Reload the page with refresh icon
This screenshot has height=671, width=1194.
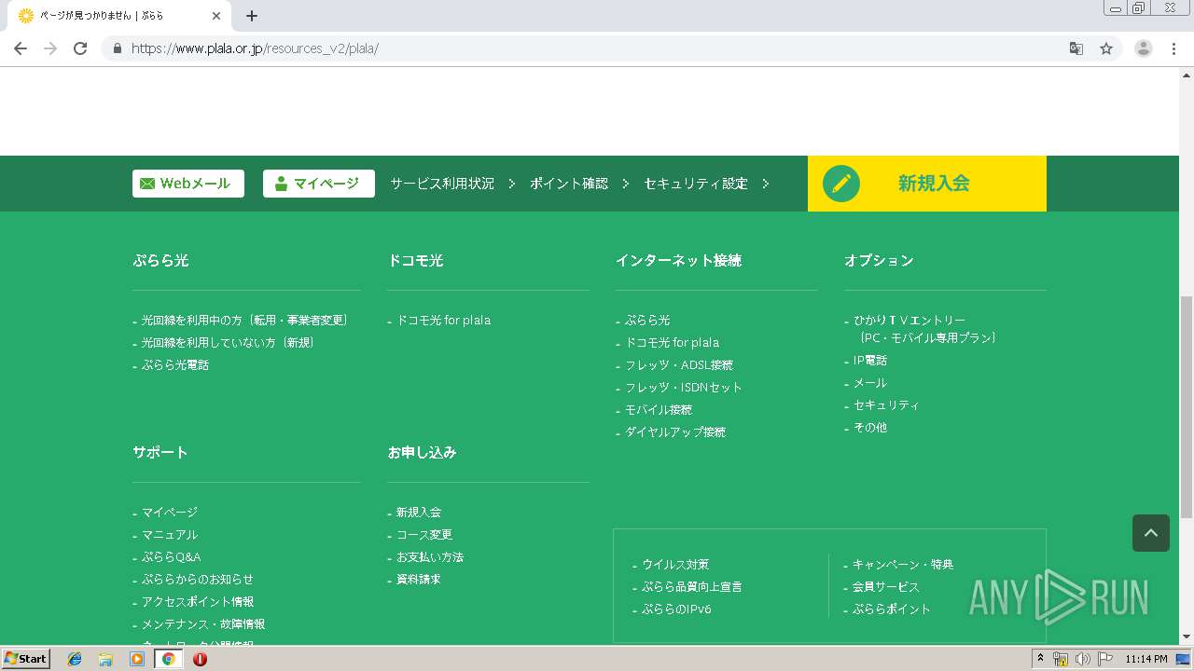(x=80, y=48)
